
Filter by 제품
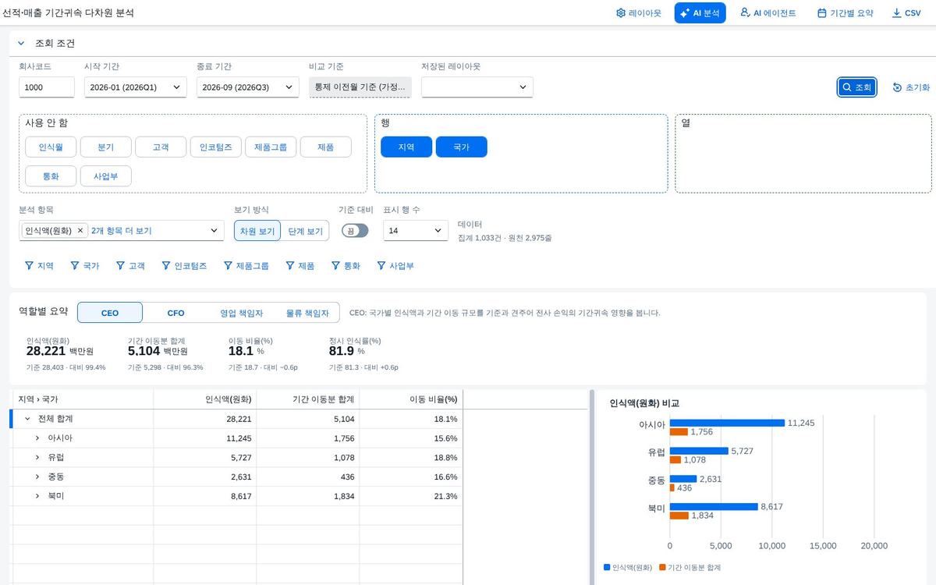point(300,266)
